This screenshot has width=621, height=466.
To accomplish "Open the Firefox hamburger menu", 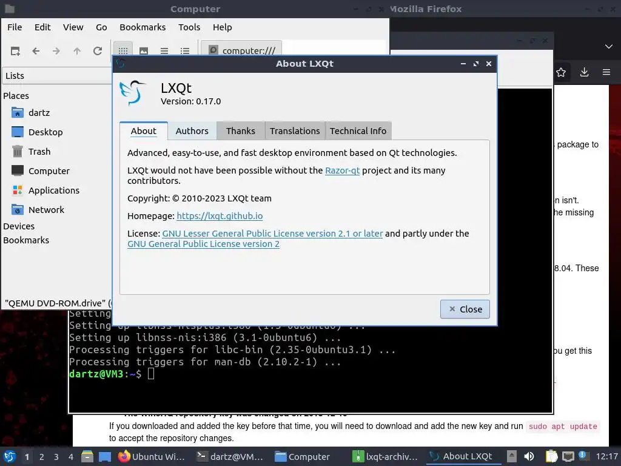I will coord(606,73).
